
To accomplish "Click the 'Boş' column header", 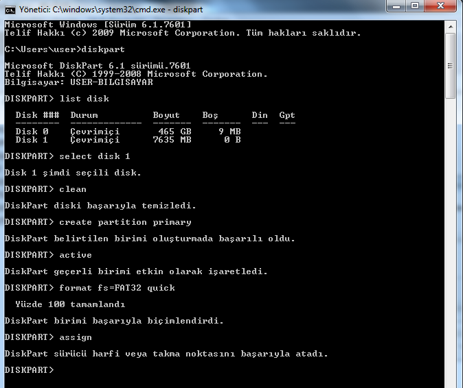I will (x=210, y=115).
